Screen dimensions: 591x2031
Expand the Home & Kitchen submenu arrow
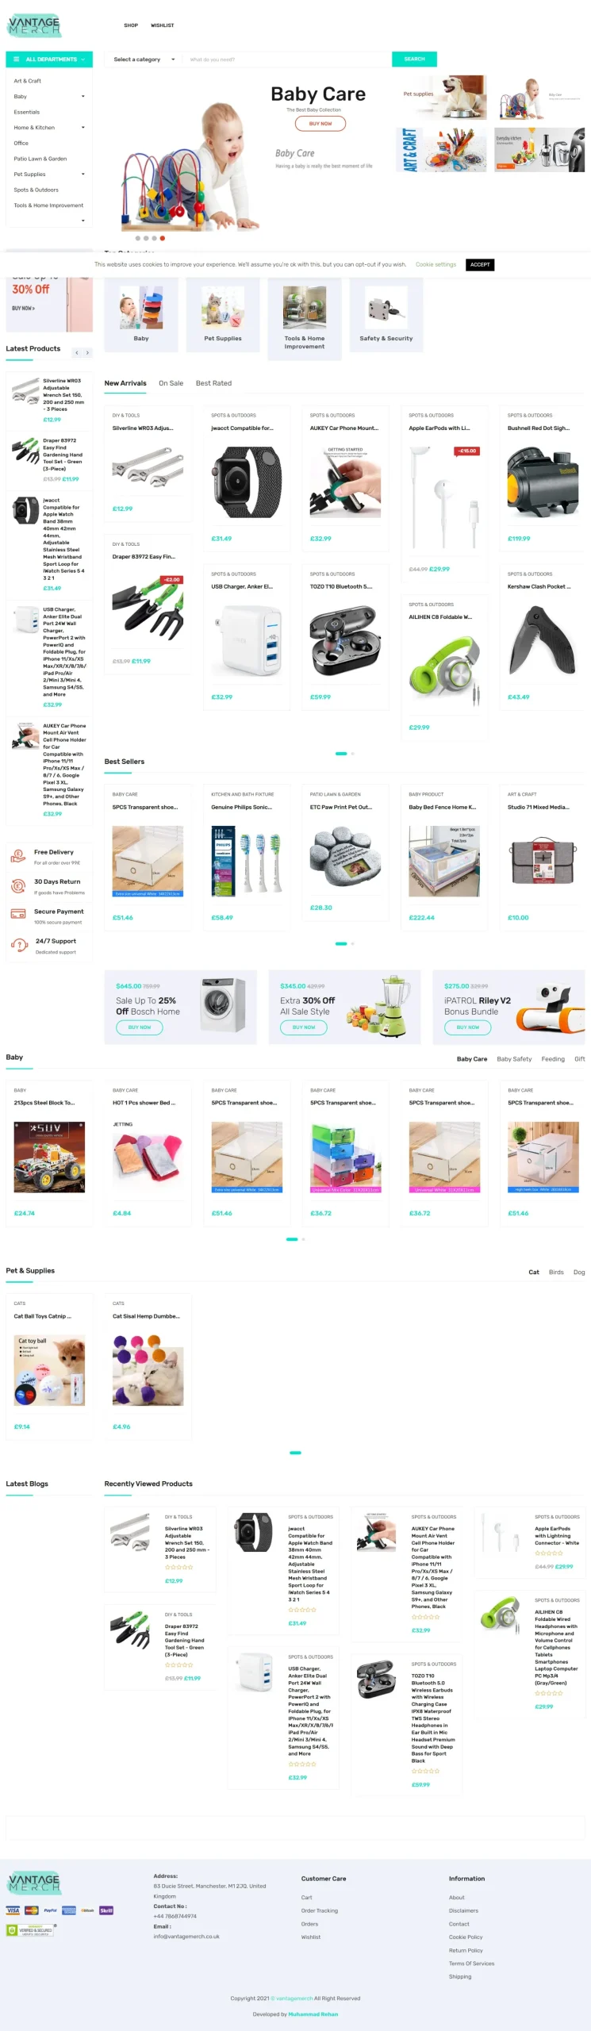coord(83,128)
